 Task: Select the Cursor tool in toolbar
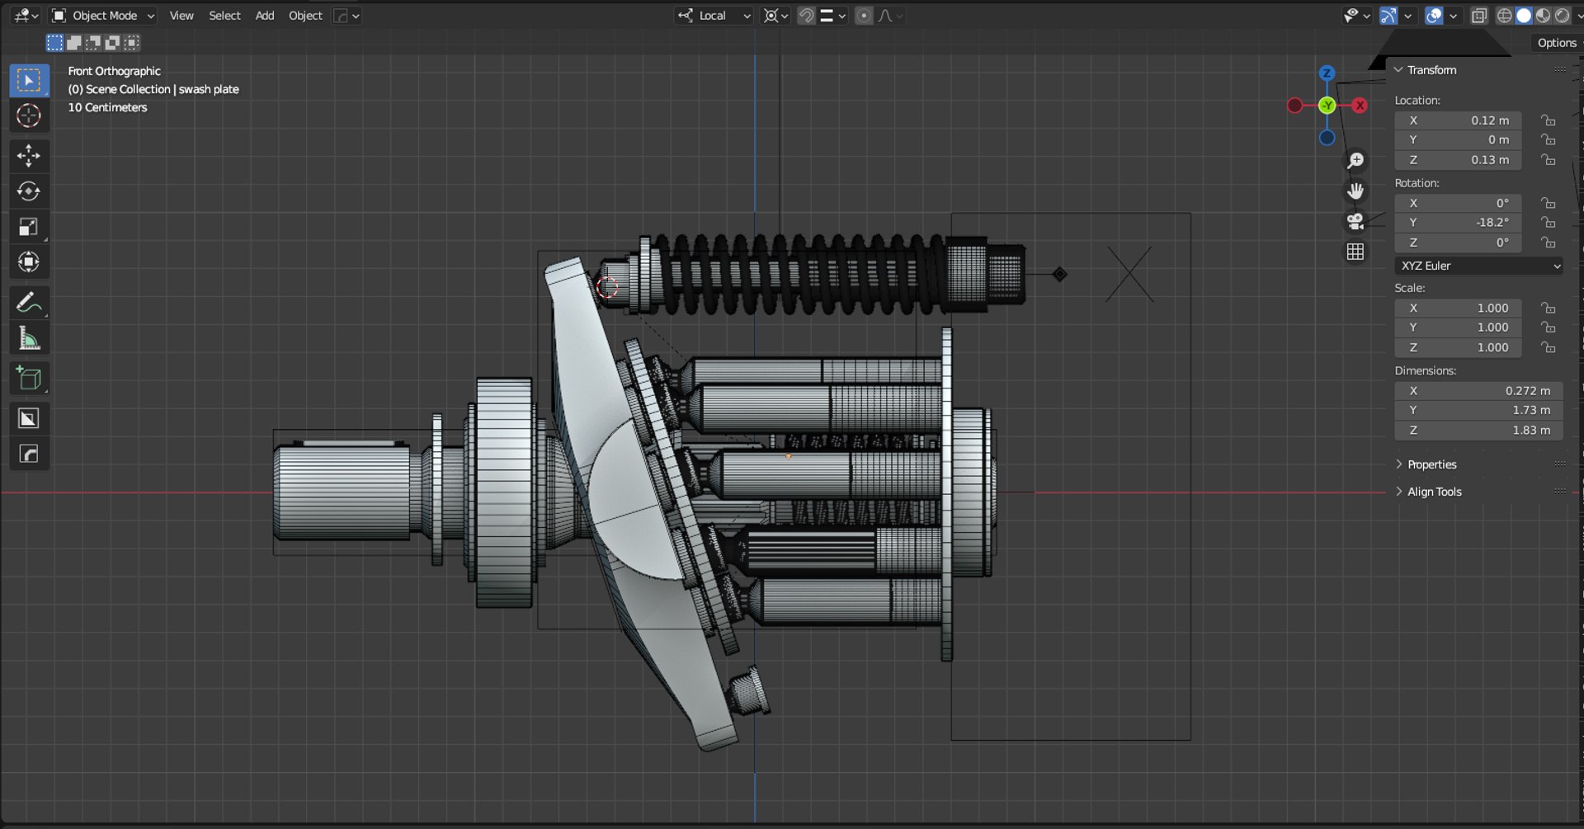[x=29, y=116]
